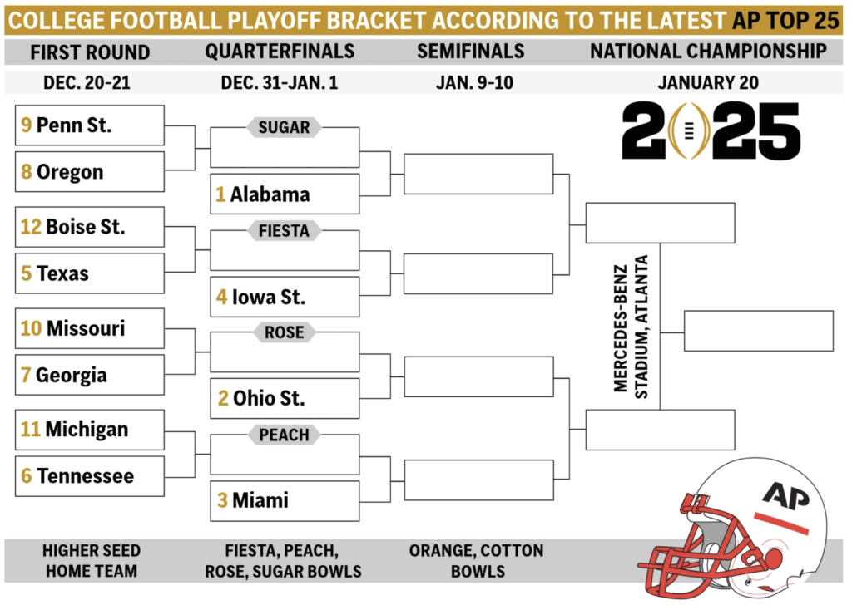Image resolution: width=852 pixels, height=605 pixels.
Task: Click the 6 Tennessee team box
Action: [90, 476]
